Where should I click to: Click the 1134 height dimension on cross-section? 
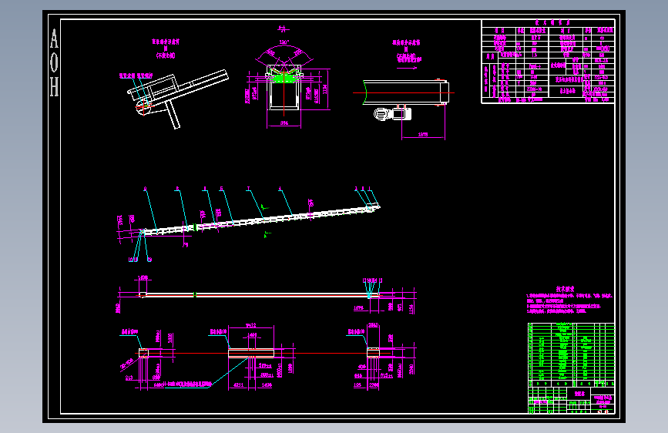tap(324, 89)
